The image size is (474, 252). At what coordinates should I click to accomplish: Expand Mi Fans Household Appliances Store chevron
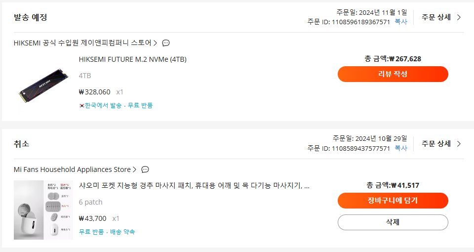coord(134,169)
